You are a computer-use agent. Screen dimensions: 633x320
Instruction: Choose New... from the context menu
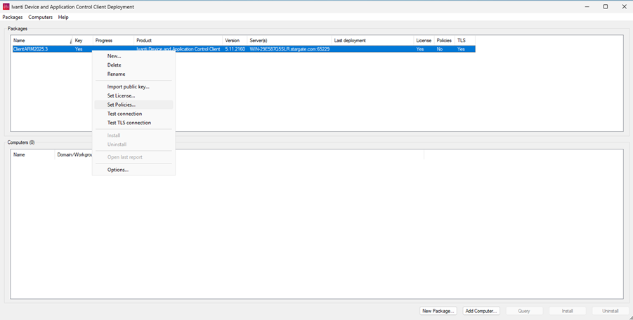(114, 56)
